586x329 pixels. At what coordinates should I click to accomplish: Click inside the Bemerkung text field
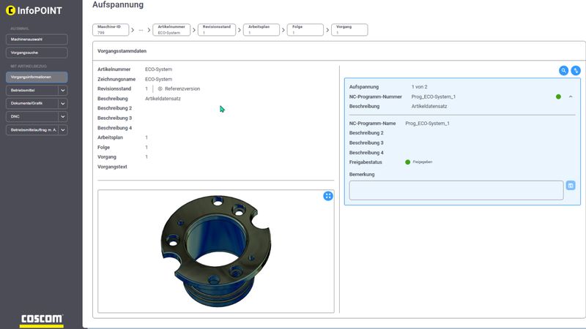tap(456, 190)
